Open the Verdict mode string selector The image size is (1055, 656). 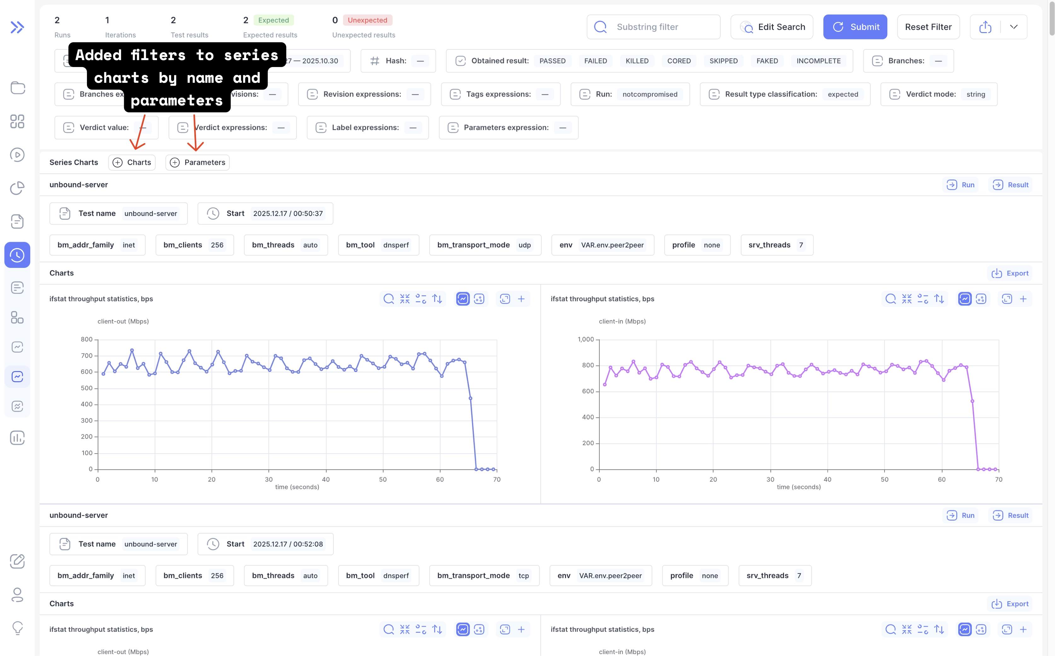[976, 94]
